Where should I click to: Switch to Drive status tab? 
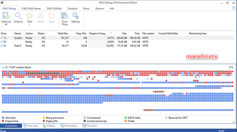point(69,126)
